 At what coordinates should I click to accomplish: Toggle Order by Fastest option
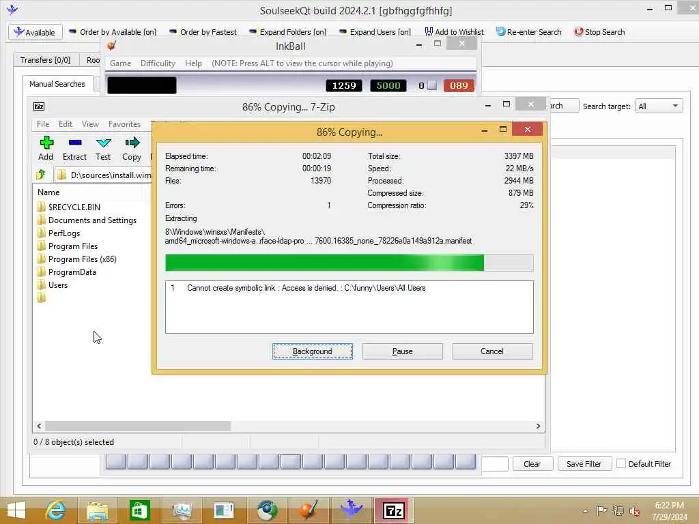pos(203,32)
